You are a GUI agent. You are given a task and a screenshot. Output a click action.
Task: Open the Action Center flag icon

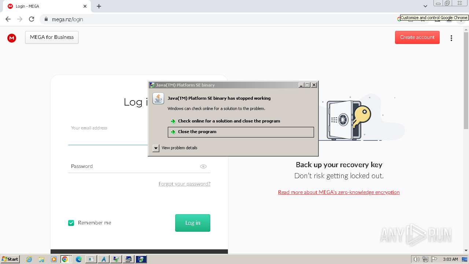[x=434, y=259]
